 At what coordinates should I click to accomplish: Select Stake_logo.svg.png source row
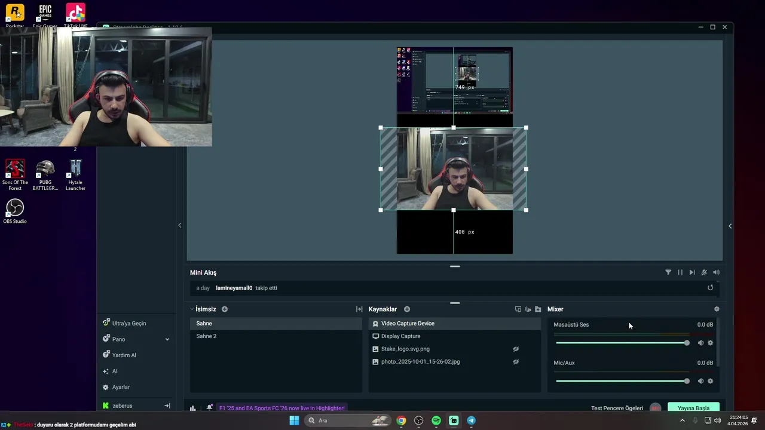[455, 349]
